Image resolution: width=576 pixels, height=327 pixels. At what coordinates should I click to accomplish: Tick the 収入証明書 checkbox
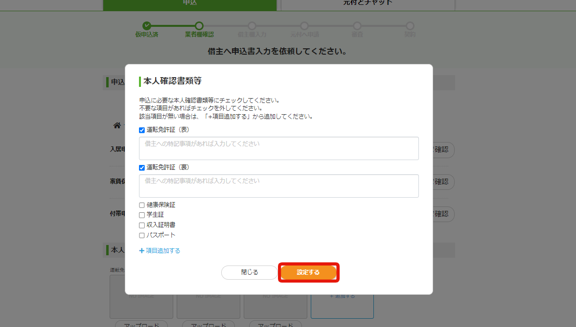(x=142, y=225)
